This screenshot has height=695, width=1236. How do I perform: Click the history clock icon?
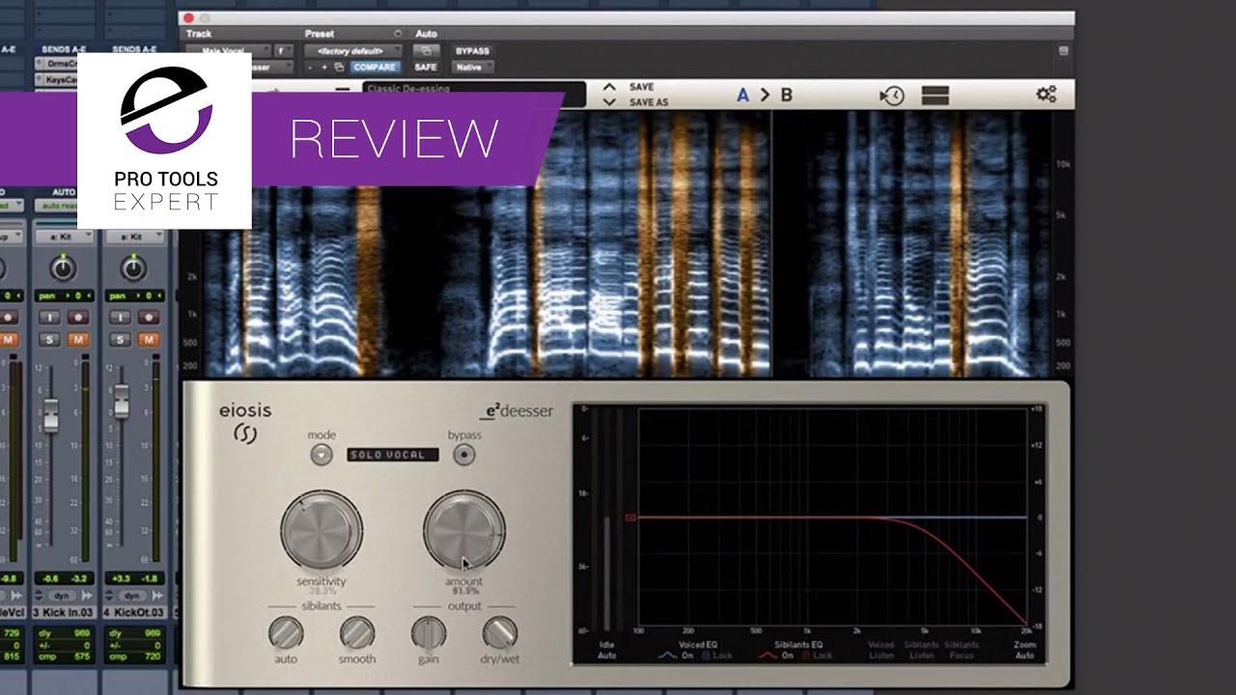pos(891,95)
